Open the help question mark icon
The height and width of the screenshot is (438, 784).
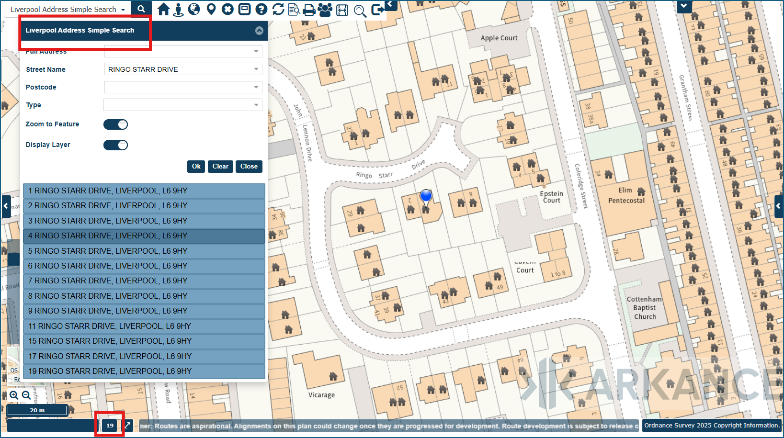[x=261, y=9]
